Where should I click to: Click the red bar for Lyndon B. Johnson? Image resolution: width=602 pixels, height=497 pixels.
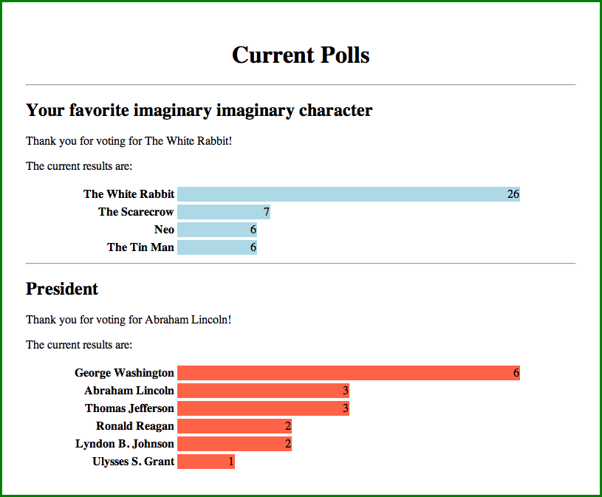pos(234,444)
